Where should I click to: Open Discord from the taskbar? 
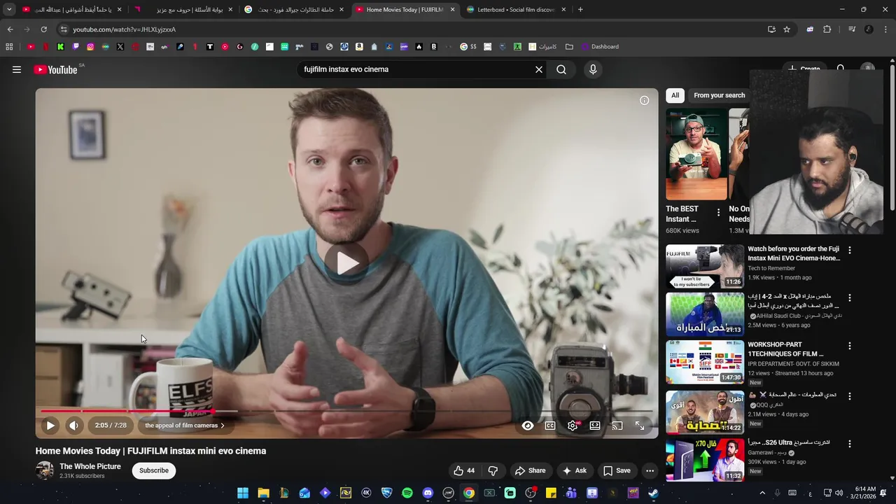click(428, 493)
